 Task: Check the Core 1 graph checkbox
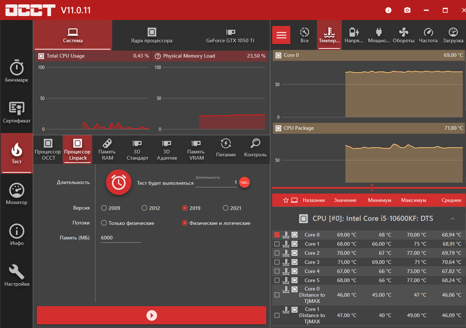click(x=277, y=244)
